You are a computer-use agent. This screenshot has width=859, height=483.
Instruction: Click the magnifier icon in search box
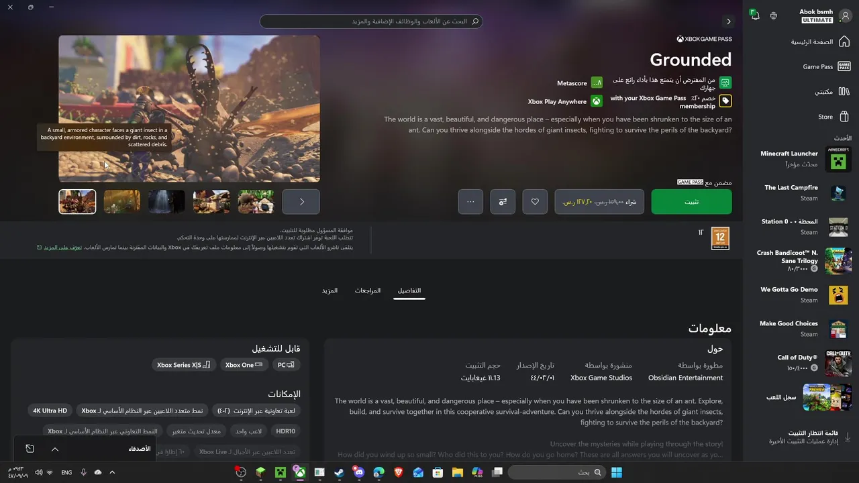pyautogui.click(x=475, y=21)
